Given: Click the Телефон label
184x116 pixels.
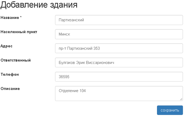Looking at the screenshot, I should (x=10, y=74).
